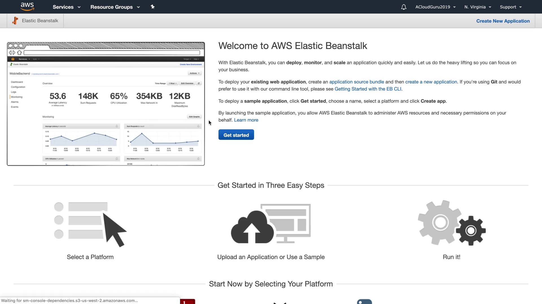Viewport: 542px width, 304px height.
Task: Click the pin shortcut icon
Action: [x=153, y=7]
